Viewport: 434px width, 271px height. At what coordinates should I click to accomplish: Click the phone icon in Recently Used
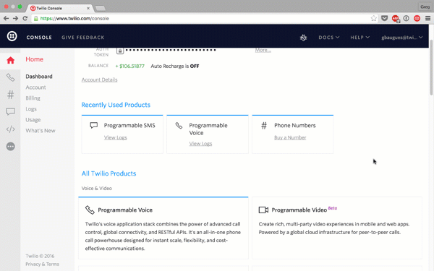[x=179, y=126]
